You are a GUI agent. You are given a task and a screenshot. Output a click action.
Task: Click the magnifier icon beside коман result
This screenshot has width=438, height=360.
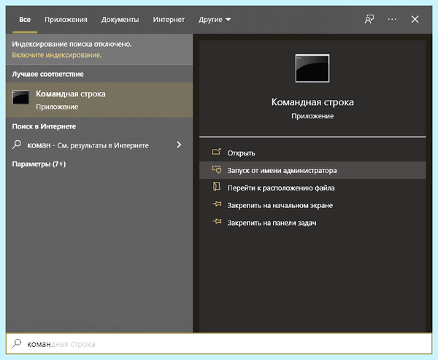(17, 145)
